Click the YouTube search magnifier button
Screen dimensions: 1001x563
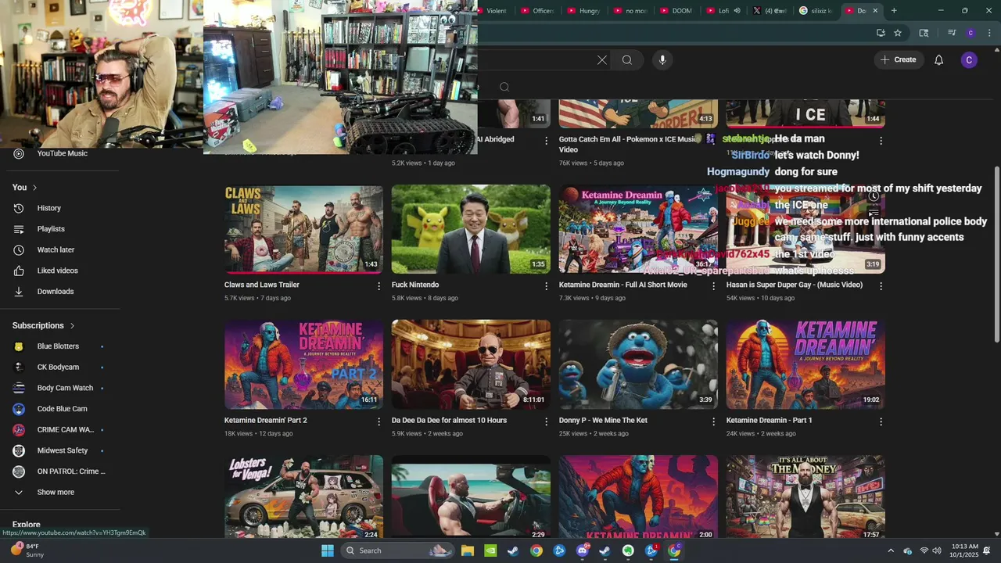click(x=627, y=60)
